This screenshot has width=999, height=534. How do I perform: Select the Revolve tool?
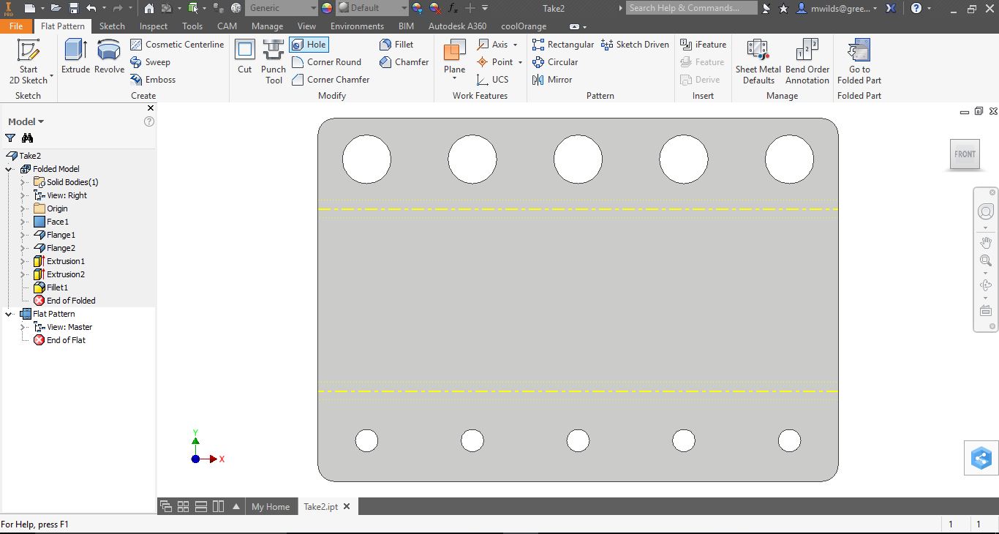[109, 57]
